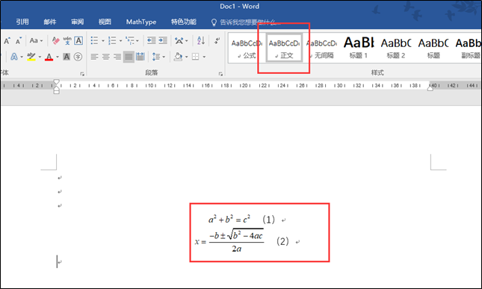482x289 pixels.
Task: Open the 邮件 ribbon tab
Action: (50, 22)
